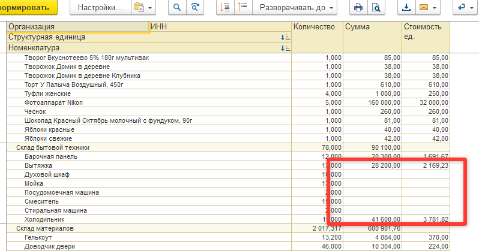Select the Организация header cell

tap(78, 27)
